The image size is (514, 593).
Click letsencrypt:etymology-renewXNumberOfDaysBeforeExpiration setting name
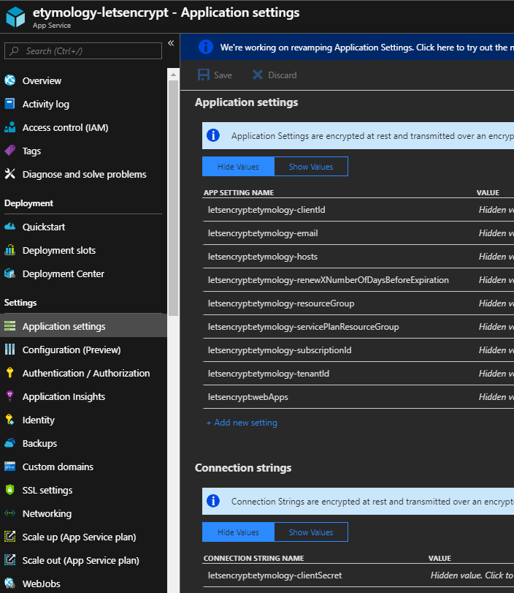329,280
